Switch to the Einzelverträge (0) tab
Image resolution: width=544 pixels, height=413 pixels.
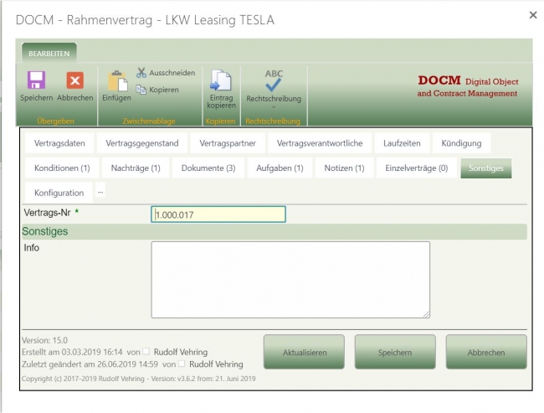point(416,168)
